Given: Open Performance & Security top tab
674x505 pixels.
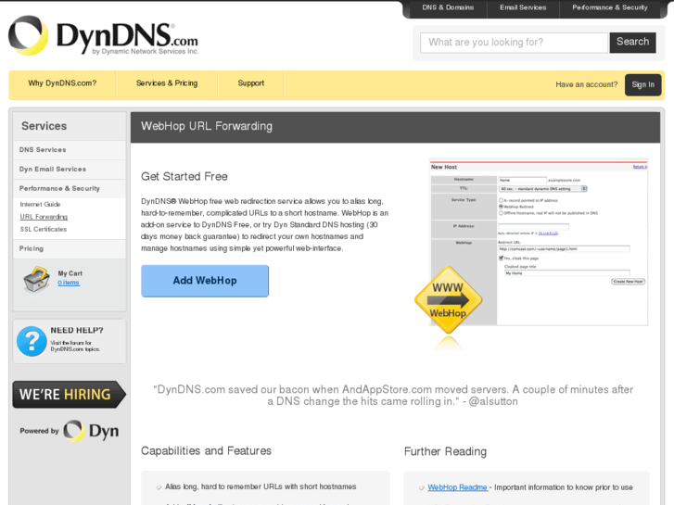Looking at the screenshot, I should coord(609,7).
